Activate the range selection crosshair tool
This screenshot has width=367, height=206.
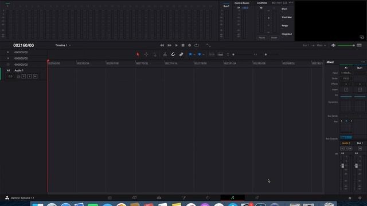click(x=146, y=54)
